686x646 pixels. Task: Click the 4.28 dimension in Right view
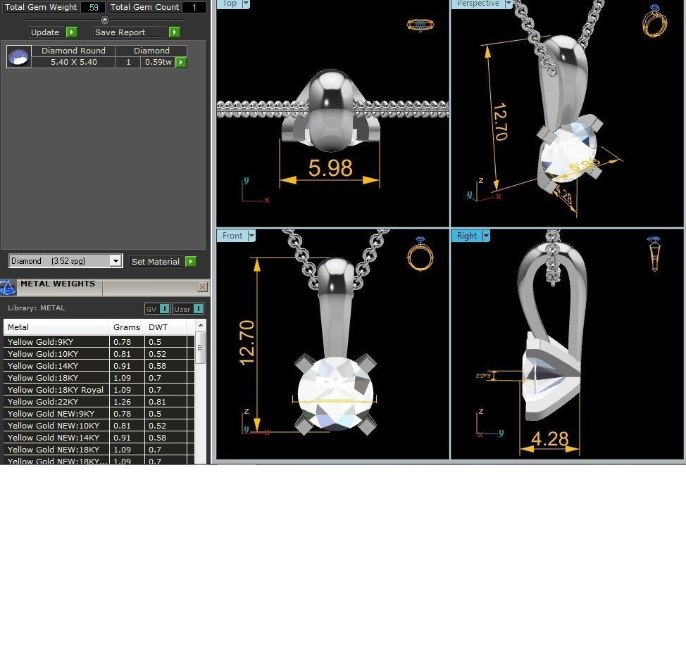[x=550, y=439]
